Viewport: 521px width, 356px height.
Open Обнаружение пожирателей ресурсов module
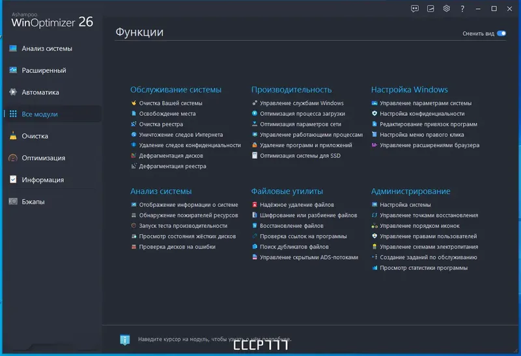point(188,215)
